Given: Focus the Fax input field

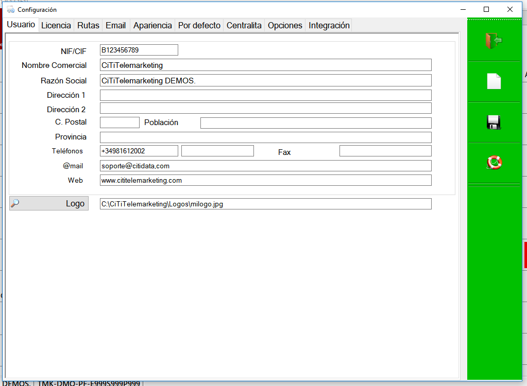Looking at the screenshot, I should click(385, 151).
